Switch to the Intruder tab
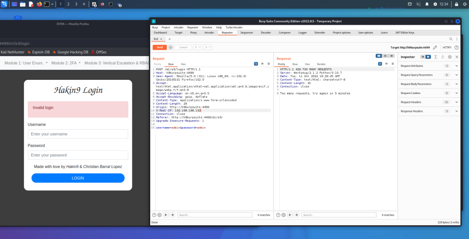This screenshot has width=469, height=239. point(209,33)
